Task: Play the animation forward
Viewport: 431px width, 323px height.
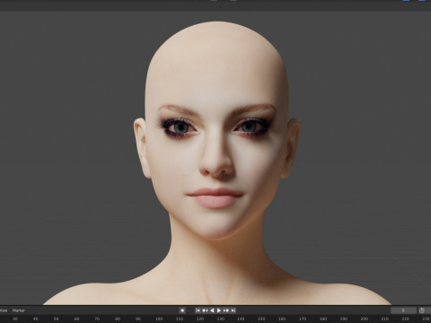Action: click(219, 310)
